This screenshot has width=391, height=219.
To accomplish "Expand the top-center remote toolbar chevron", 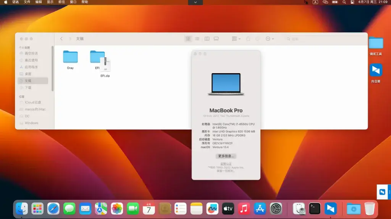I will pos(195,2).
